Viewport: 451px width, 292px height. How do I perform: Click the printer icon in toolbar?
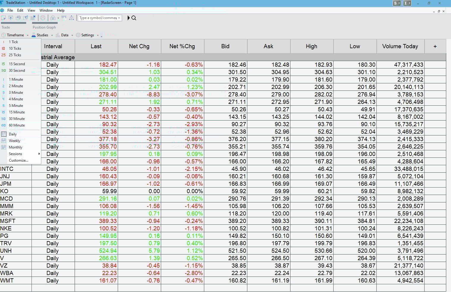tap(43, 18)
